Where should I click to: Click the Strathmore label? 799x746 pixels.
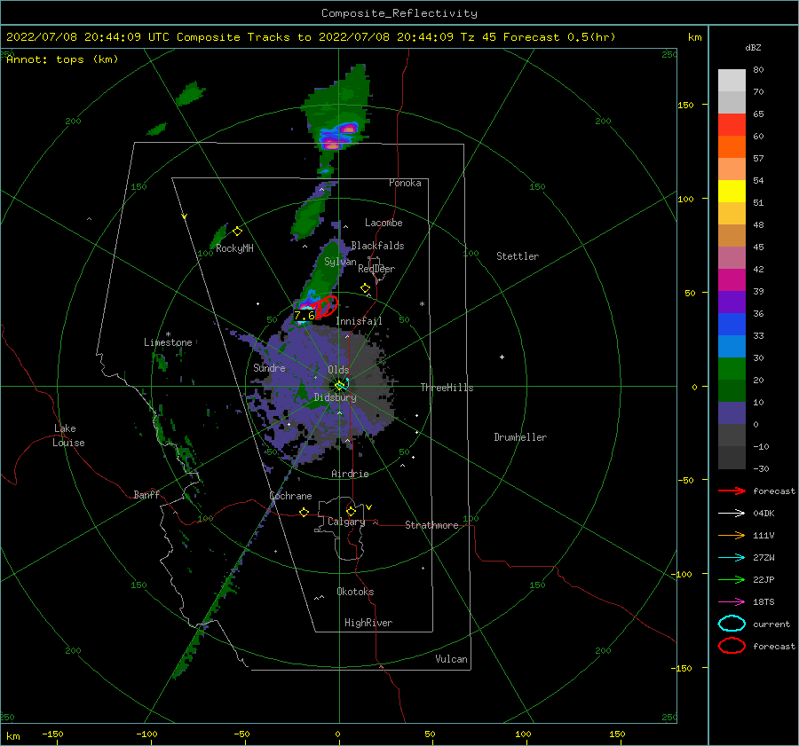click(x=431, y=525)
